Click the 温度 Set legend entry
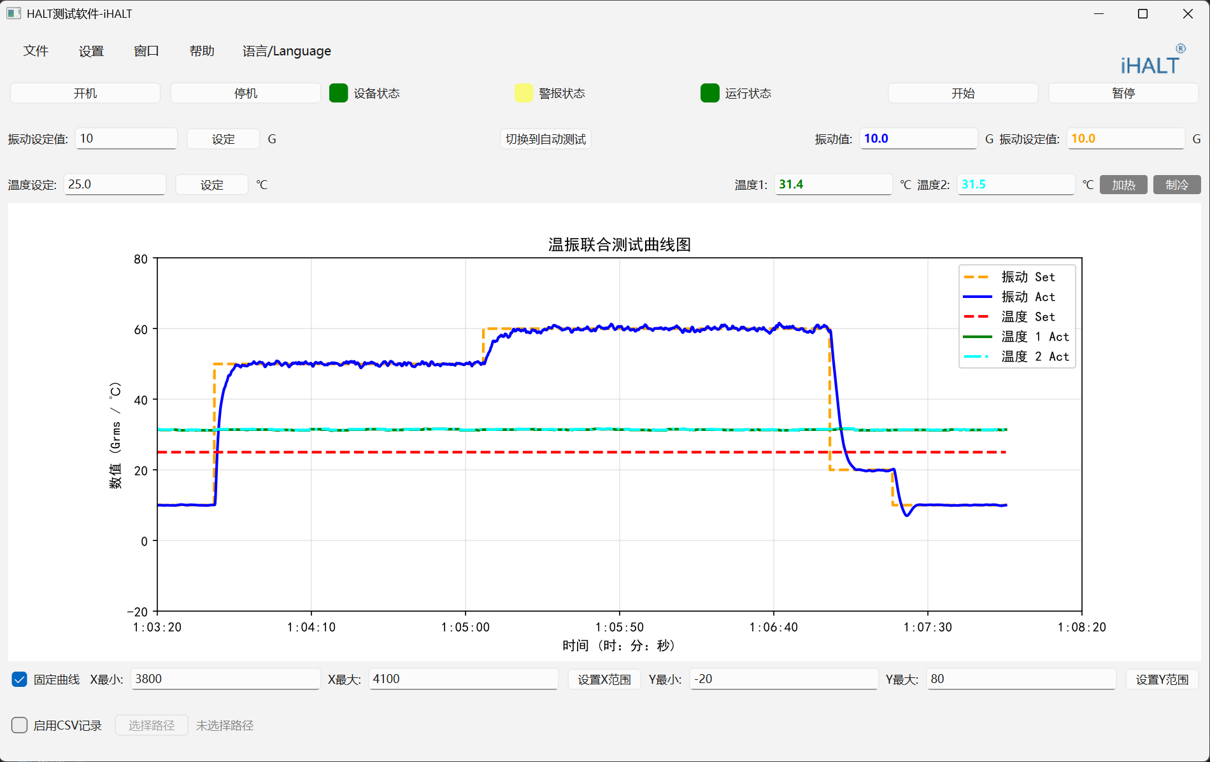1210x762 pixels. (x=1009, y=316)
